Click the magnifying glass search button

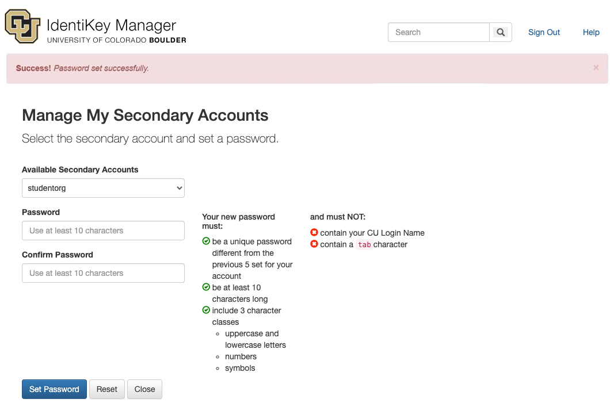[501, 33]
